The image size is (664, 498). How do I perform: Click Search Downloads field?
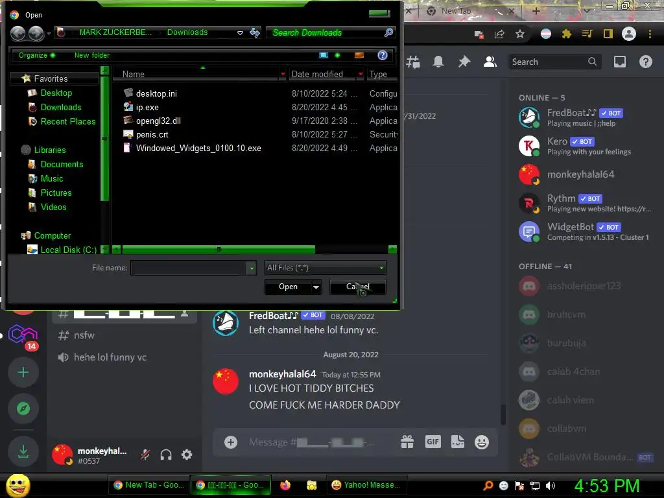(x=326, y=32)
